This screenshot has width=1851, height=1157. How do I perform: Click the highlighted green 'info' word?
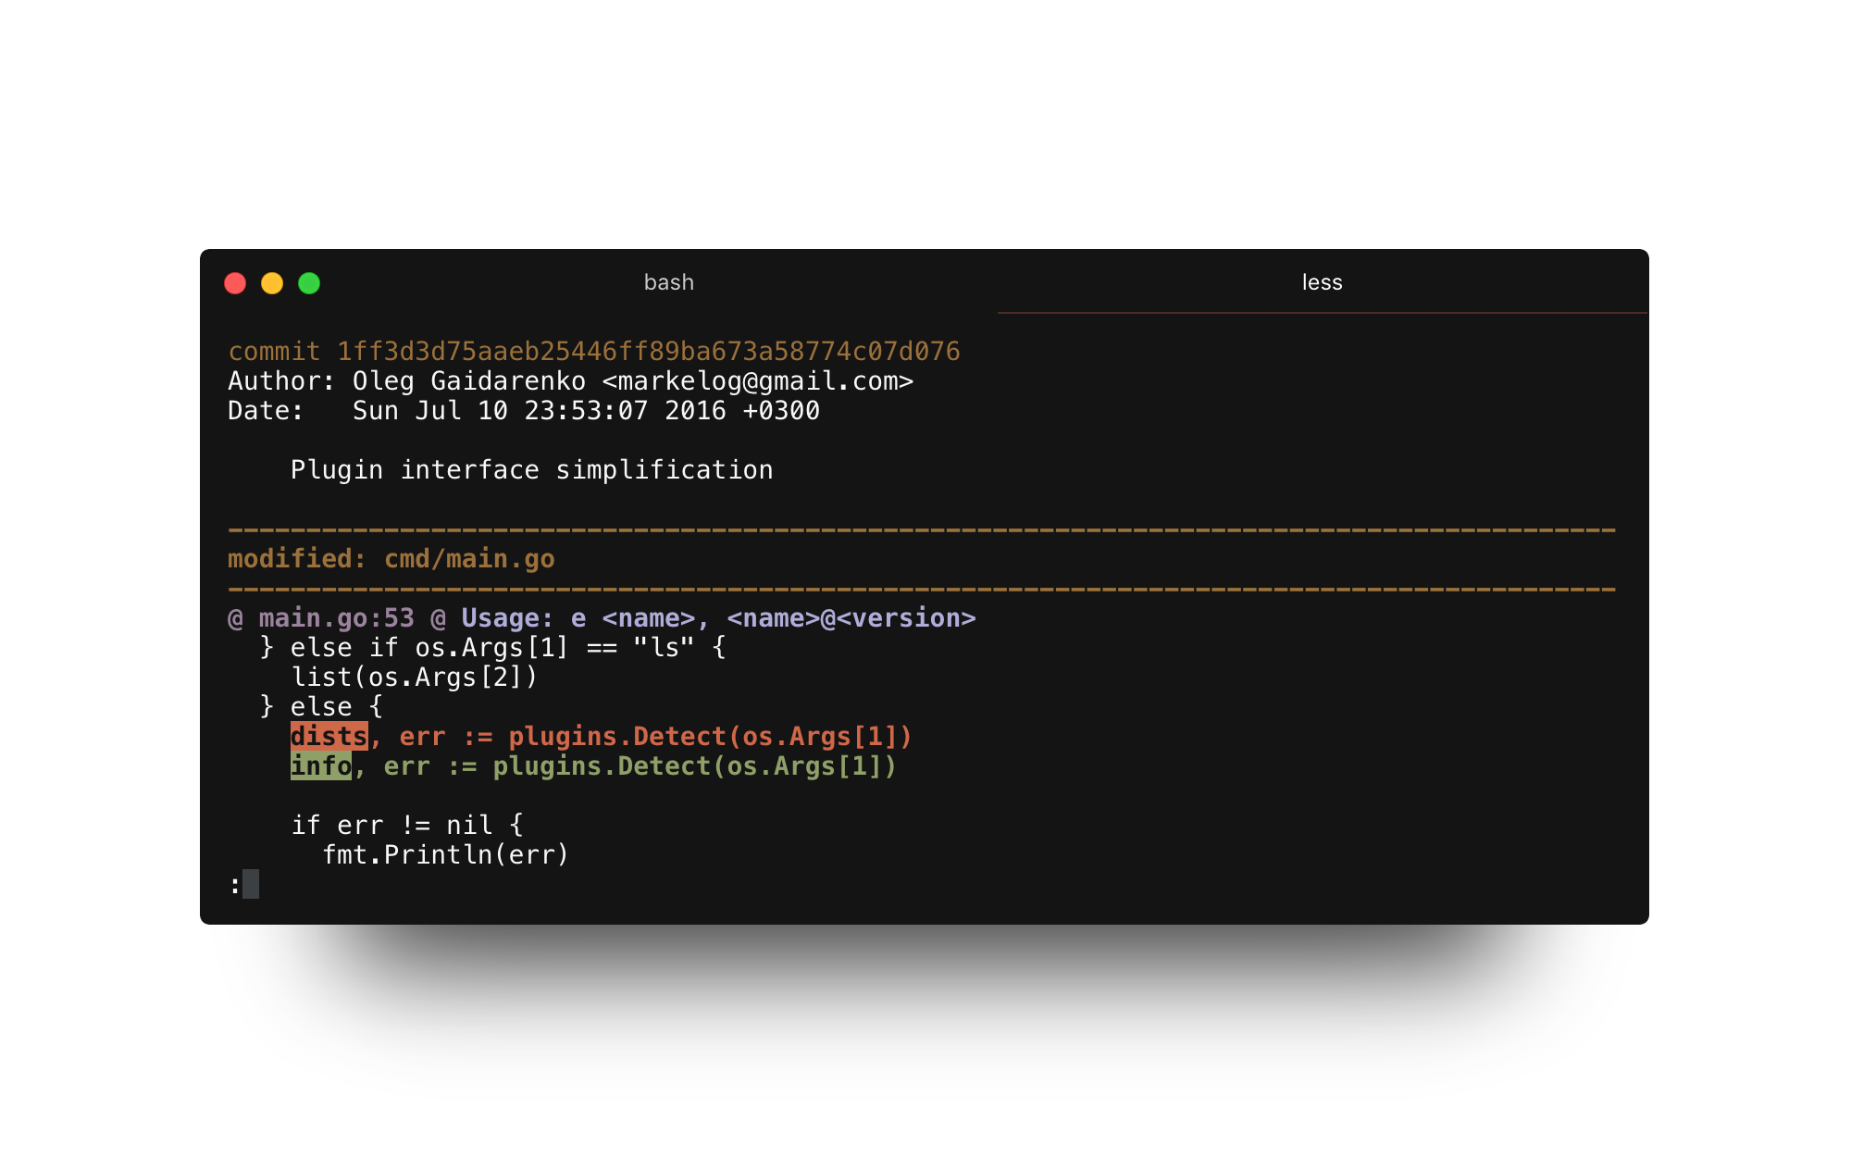pyautogui.click(x=320, y=766)
